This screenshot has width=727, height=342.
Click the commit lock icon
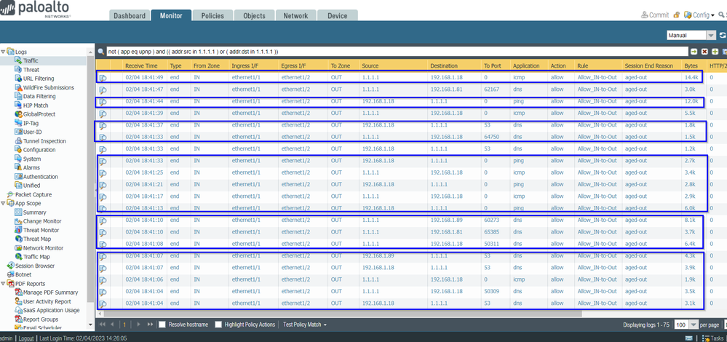(677, 15)
